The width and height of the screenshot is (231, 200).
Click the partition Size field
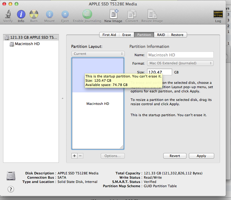point(159,72)
